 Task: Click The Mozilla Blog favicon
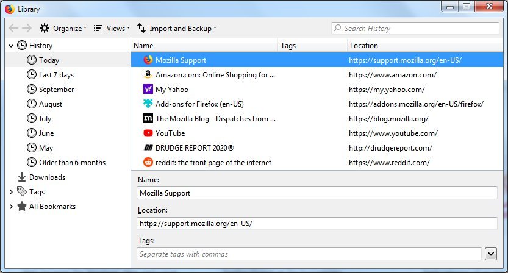pyautogui.click(x=148, y=118)
